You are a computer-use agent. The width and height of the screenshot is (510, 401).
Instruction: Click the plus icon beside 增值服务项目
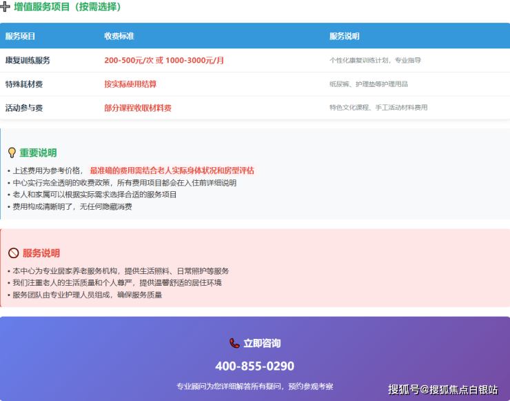pos(6,7)
